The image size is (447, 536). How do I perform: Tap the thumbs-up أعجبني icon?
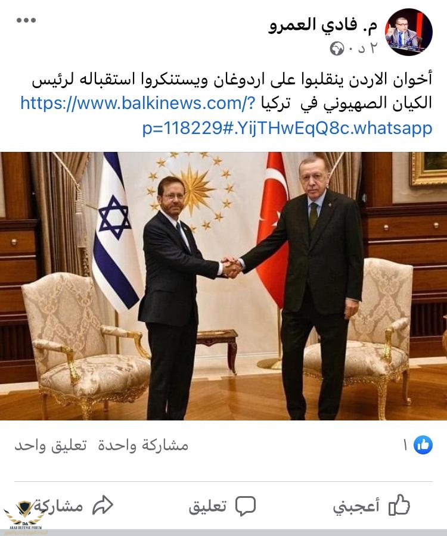coord(399,505)
